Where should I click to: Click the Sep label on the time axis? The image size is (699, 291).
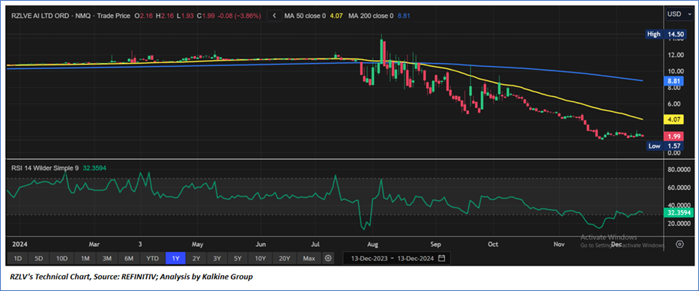[435, 244]
